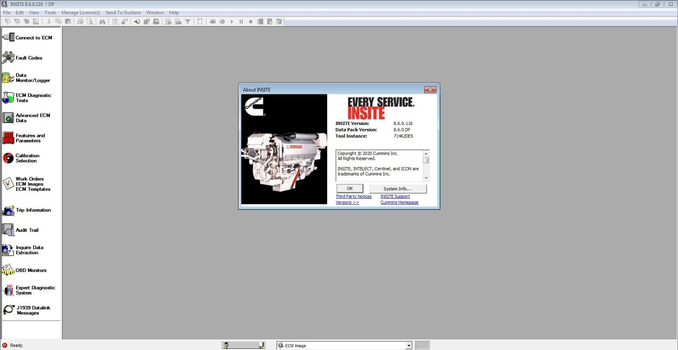Viewport: 678px width, 350px height.
Task: Click the Cummins engine image
Action: (x=284, y=149)
